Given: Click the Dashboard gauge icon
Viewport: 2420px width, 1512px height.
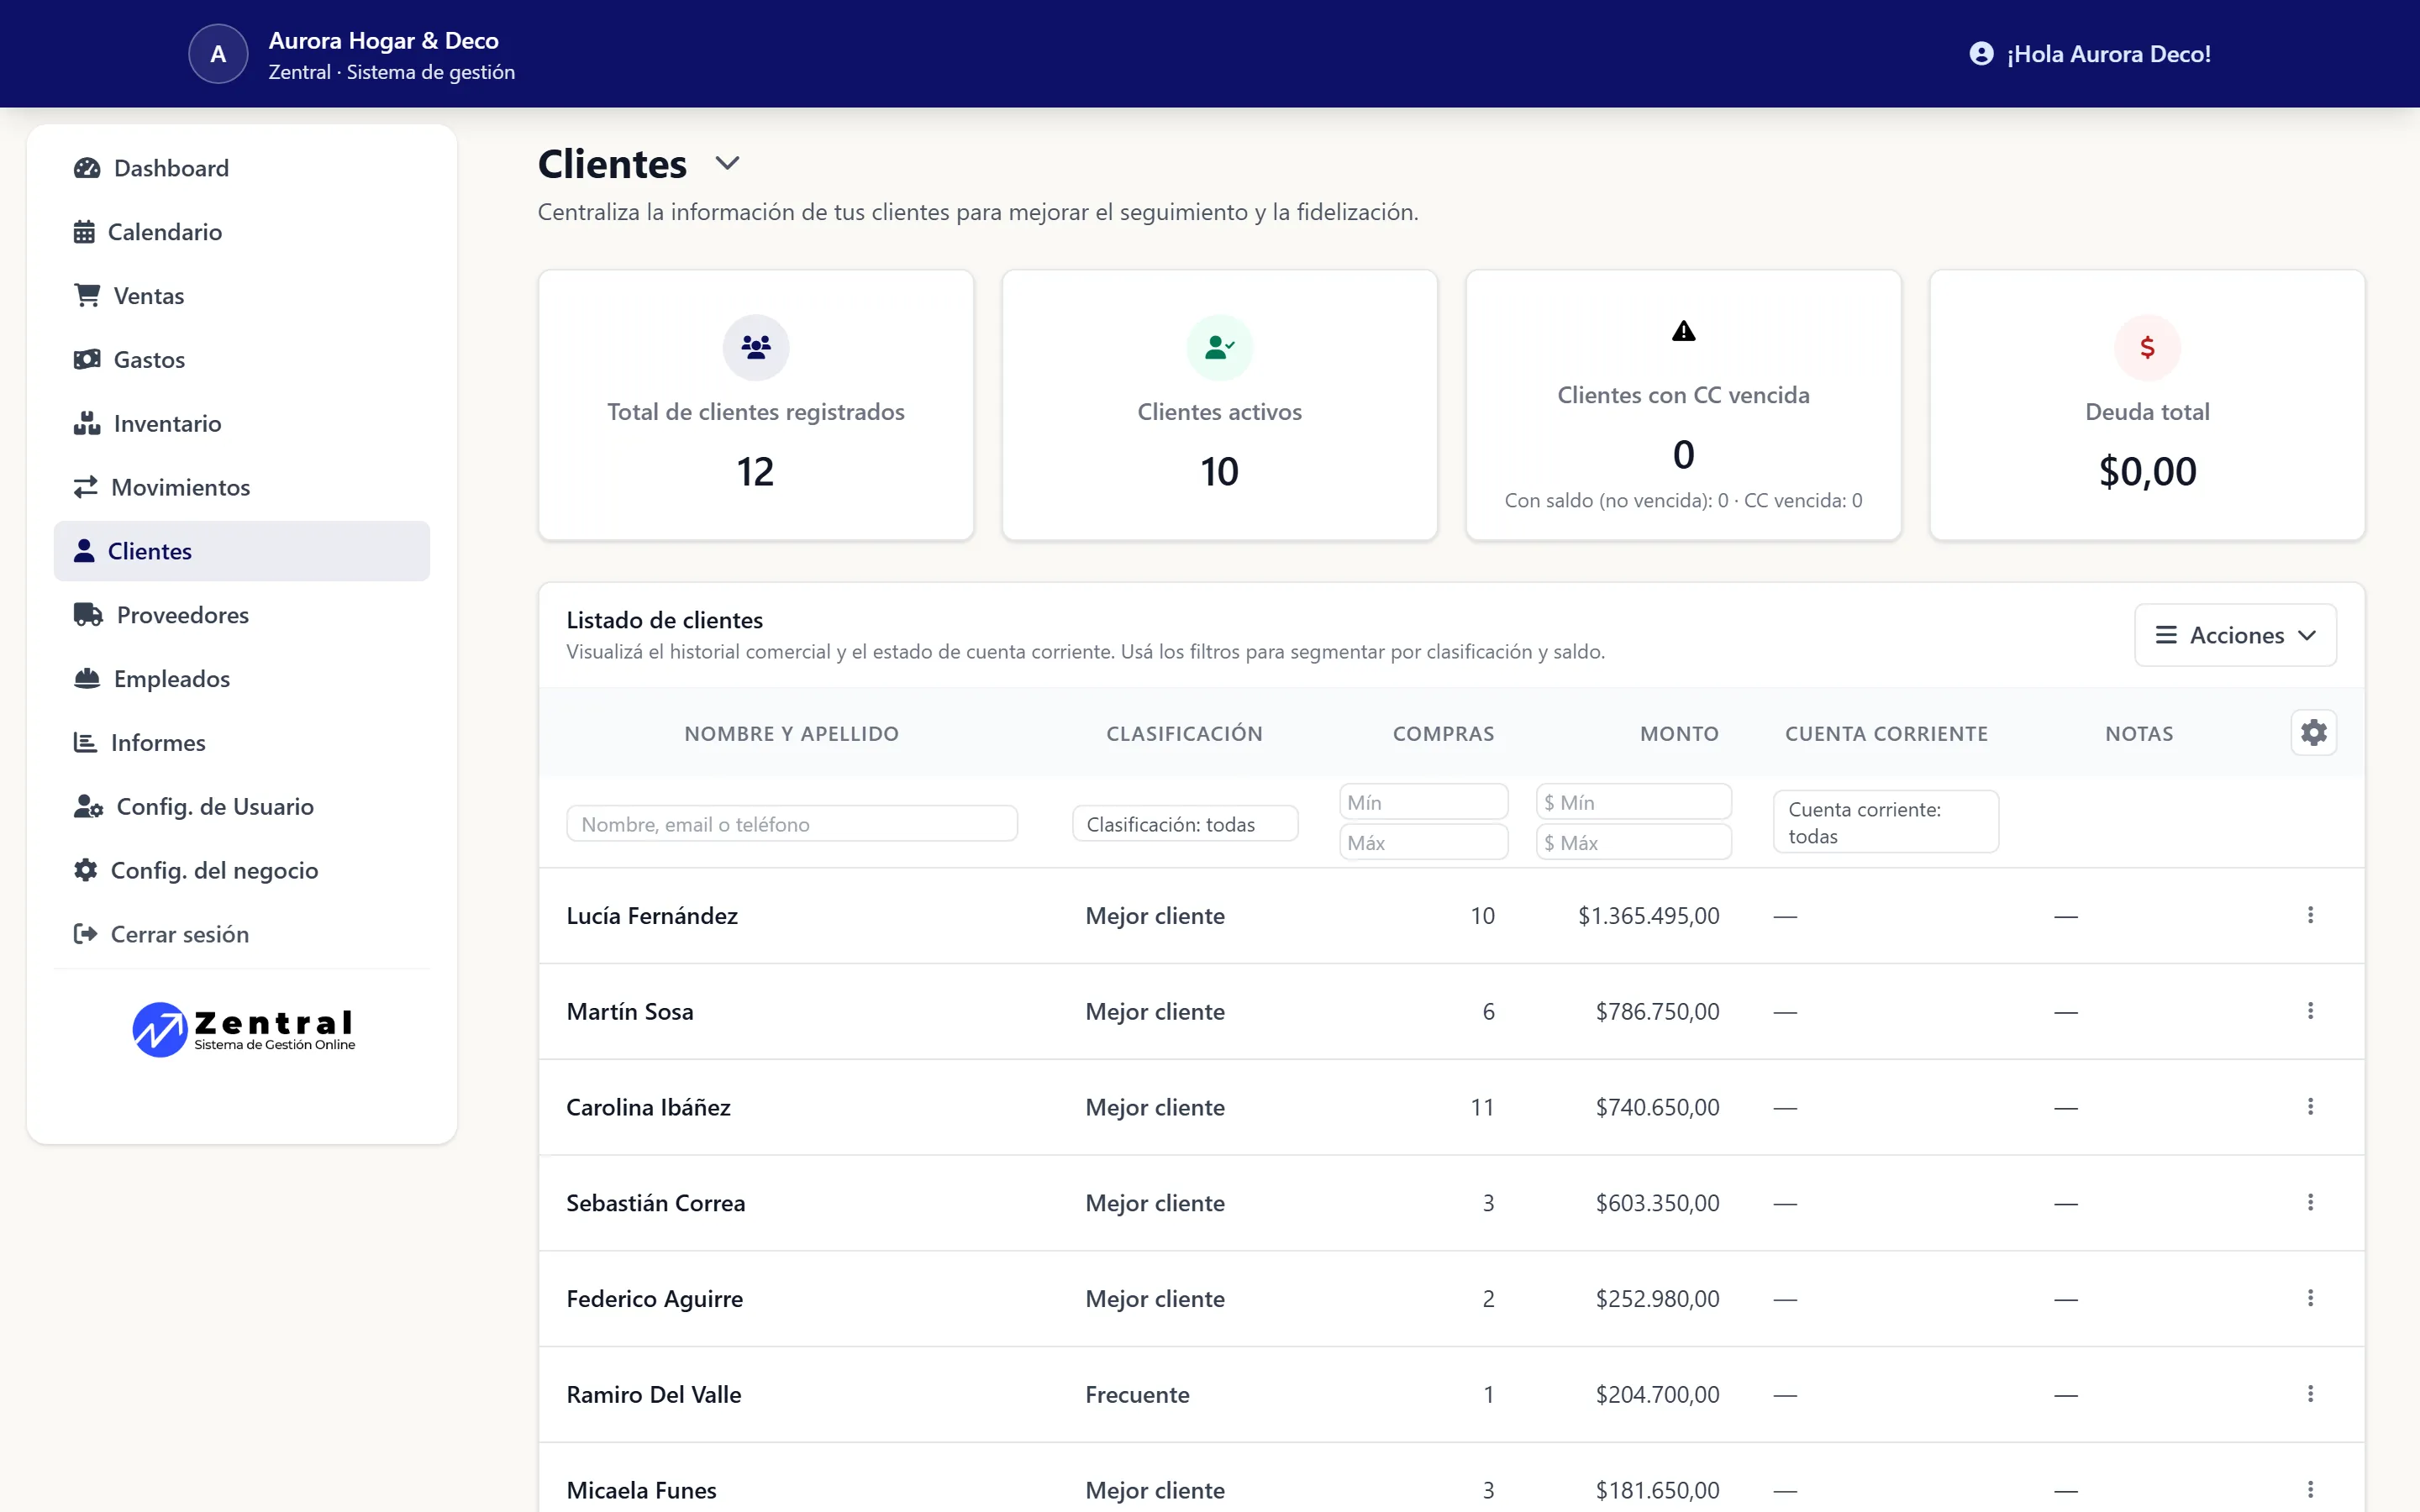Looking at the screenshot, I should pyautogui.click(x=87, y=168).
